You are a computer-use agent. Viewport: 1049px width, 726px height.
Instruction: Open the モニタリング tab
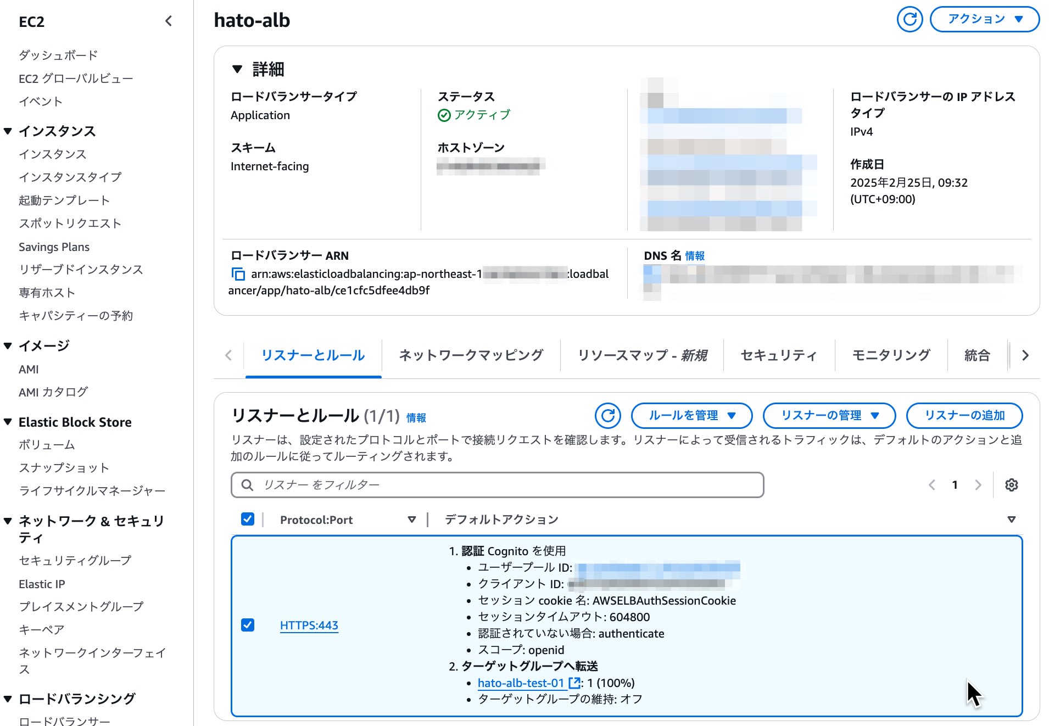(891, 355)
